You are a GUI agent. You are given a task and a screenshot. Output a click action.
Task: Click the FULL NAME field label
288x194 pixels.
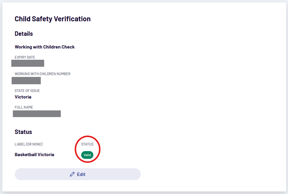pos(24,107)
